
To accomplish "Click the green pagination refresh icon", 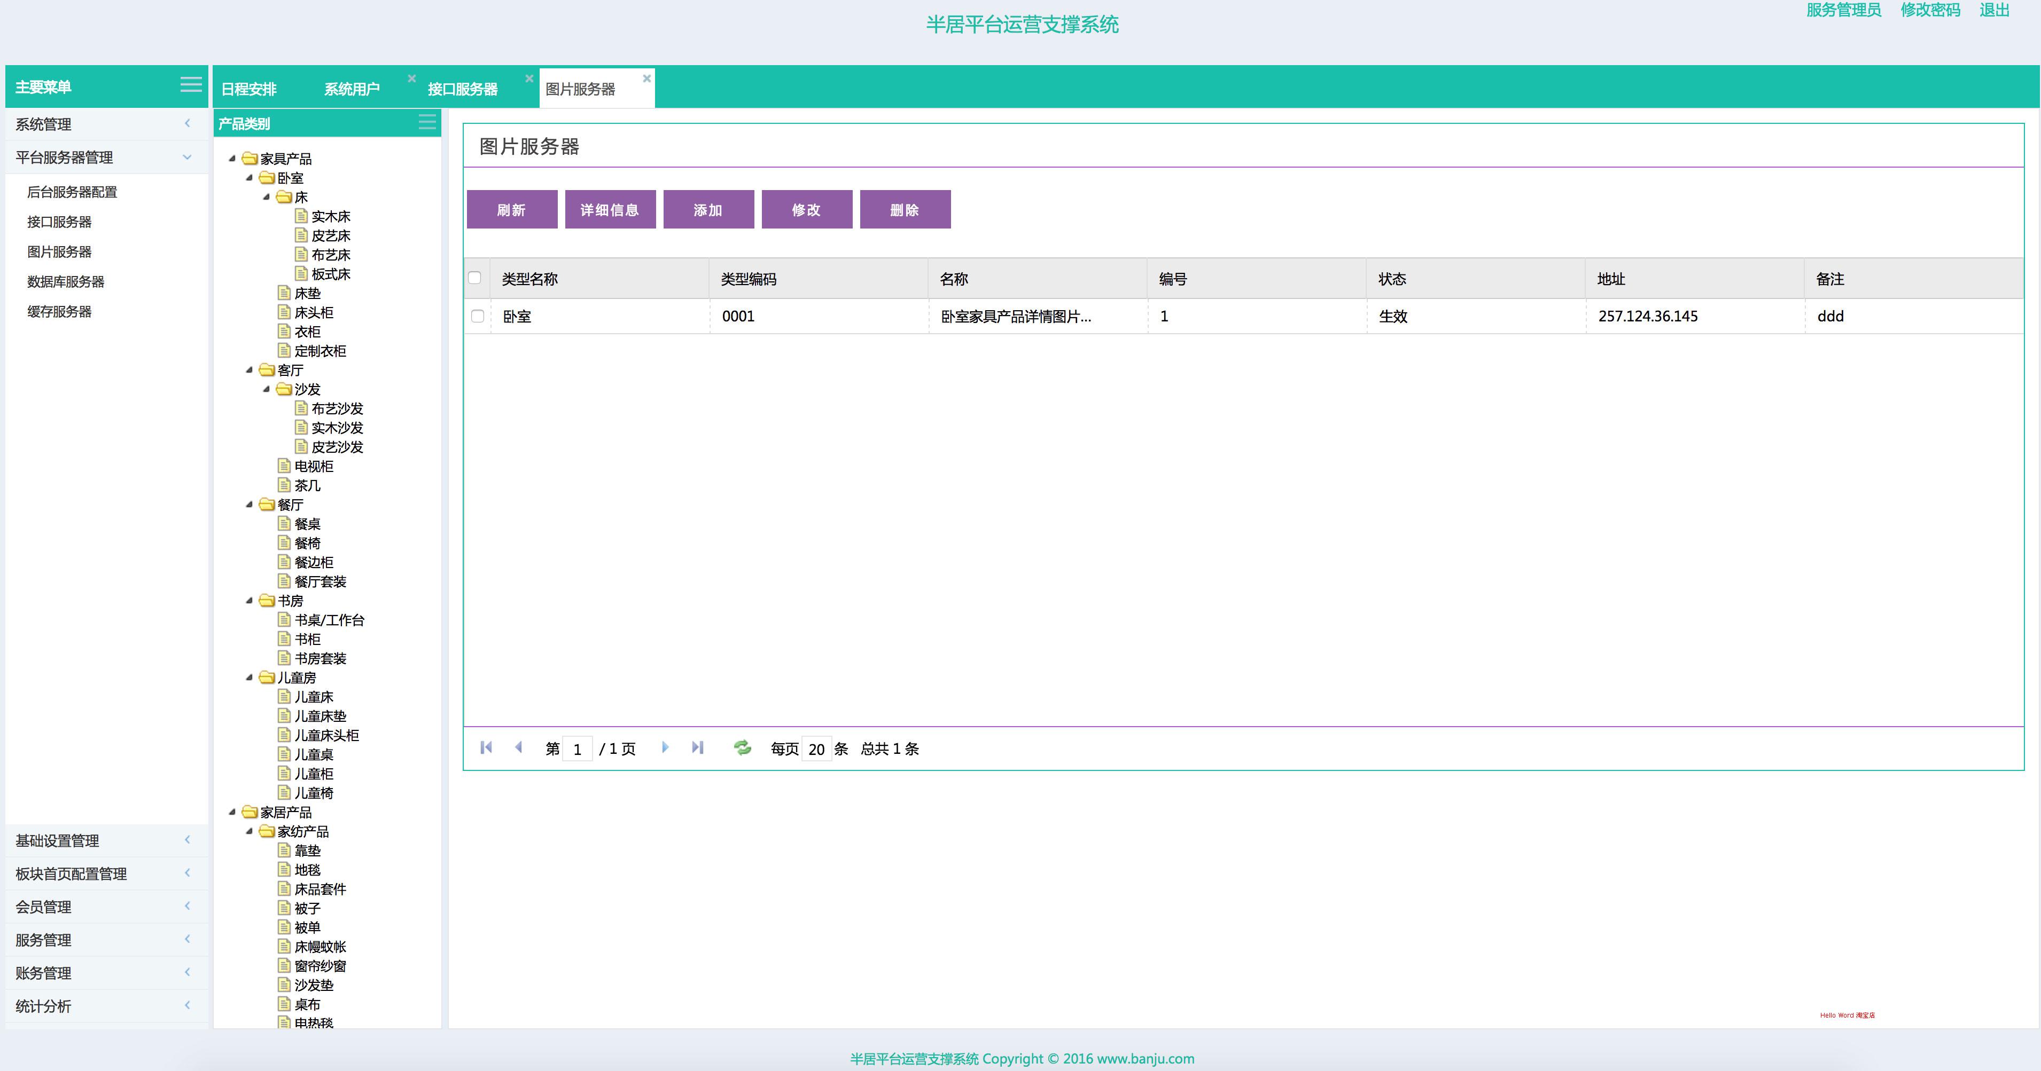I will 742,747.
